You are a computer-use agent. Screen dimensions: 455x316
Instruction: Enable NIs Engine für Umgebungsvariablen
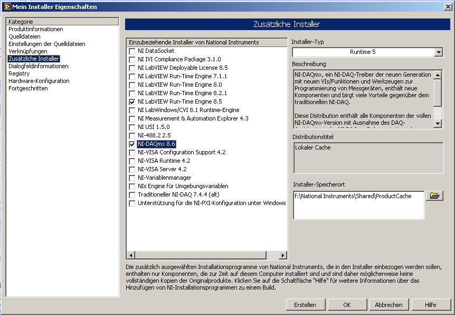pyautogui.click(x=132, y=186)
